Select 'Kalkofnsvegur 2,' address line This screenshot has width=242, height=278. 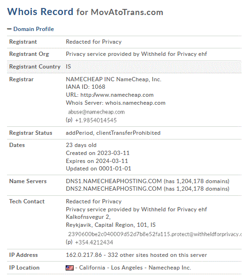pos(88,217)
